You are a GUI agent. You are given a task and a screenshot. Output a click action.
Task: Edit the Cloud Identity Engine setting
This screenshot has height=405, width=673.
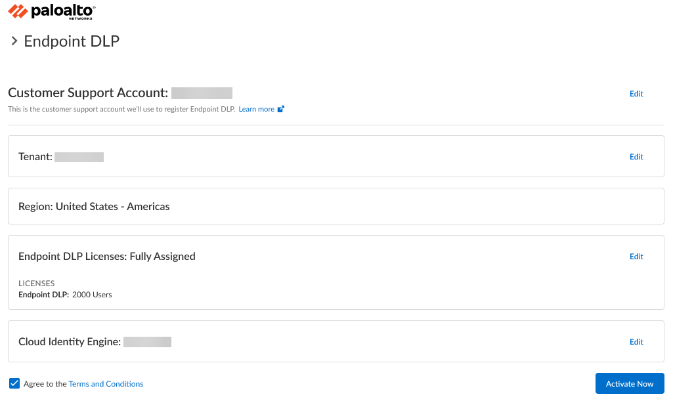tap(636, 342)
